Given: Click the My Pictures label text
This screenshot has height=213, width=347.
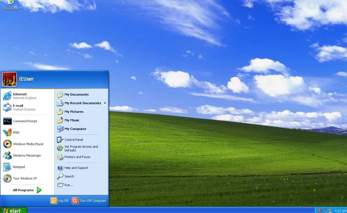Looking at the screenshot, I should pyautogui.click(x=74, y=111).
